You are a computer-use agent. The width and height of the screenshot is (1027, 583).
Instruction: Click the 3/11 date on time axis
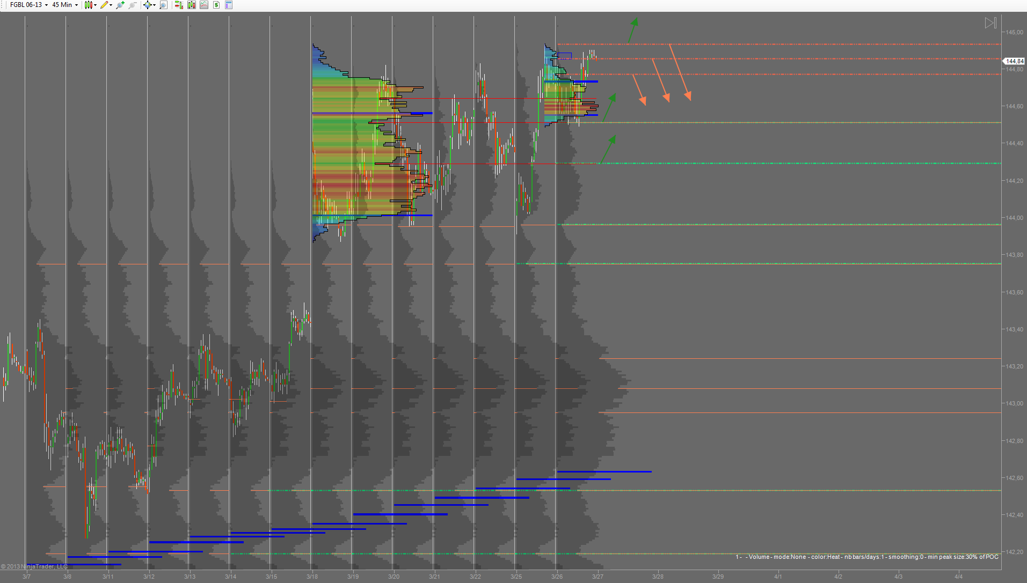[108, 577]
